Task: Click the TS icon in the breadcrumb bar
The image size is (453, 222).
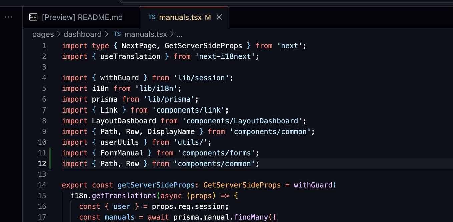Action: 117,34
